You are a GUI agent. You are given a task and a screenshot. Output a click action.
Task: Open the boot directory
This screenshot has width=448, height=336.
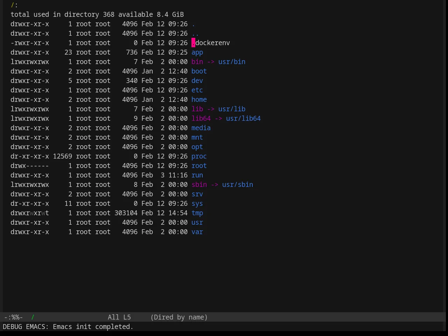tap(199, 71)
